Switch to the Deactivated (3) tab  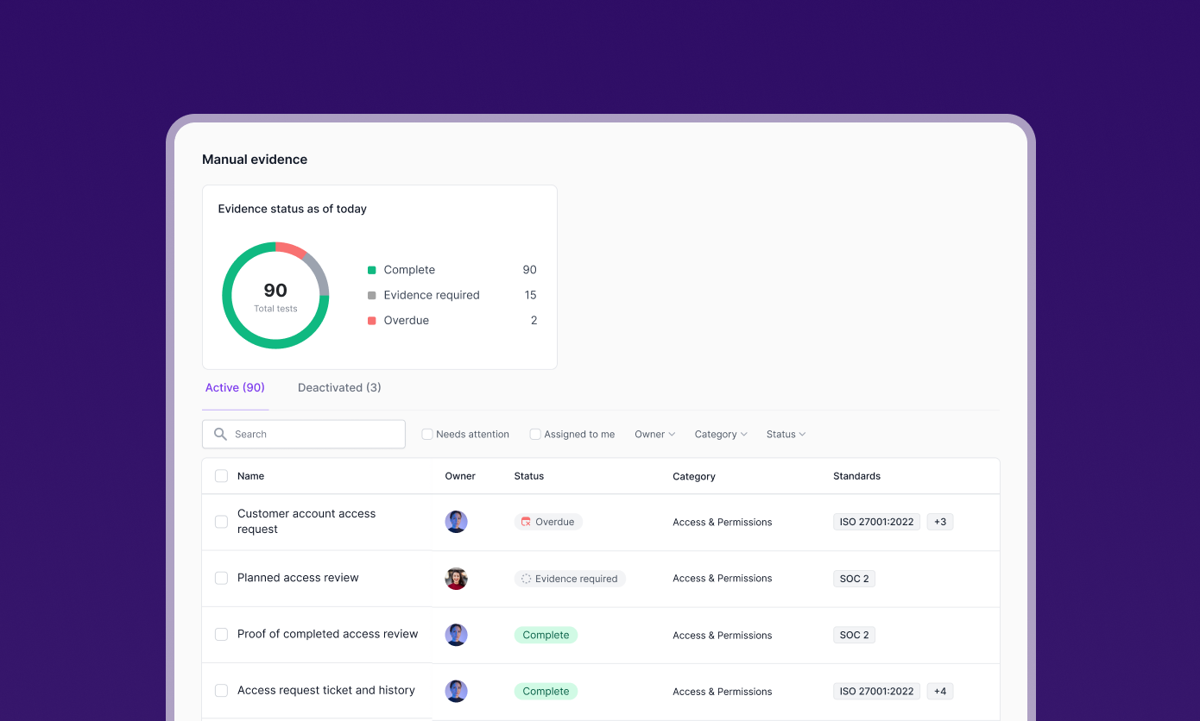click(339, 387)
